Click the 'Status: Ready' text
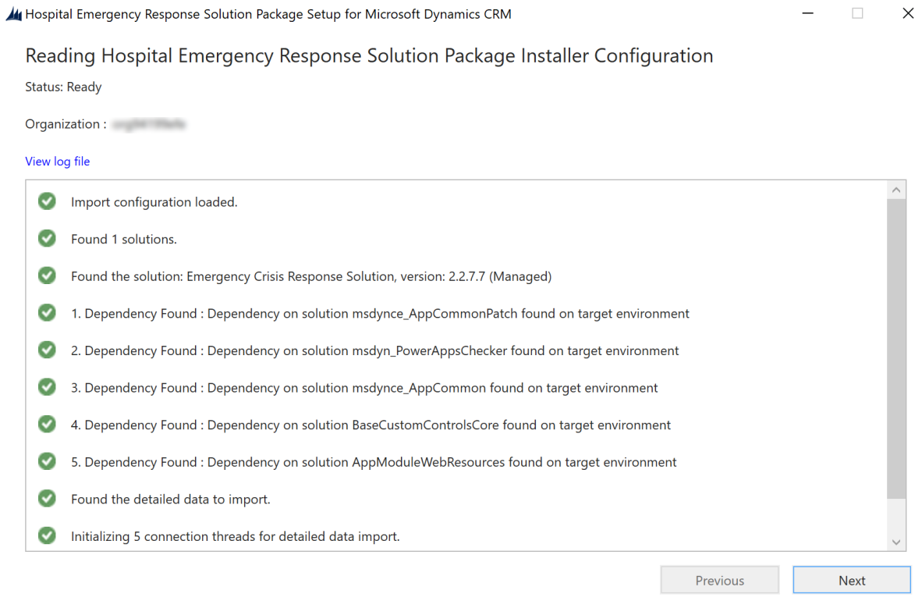Screen dimensions: 922x601 pyautogui.click(x=63, y=87)
